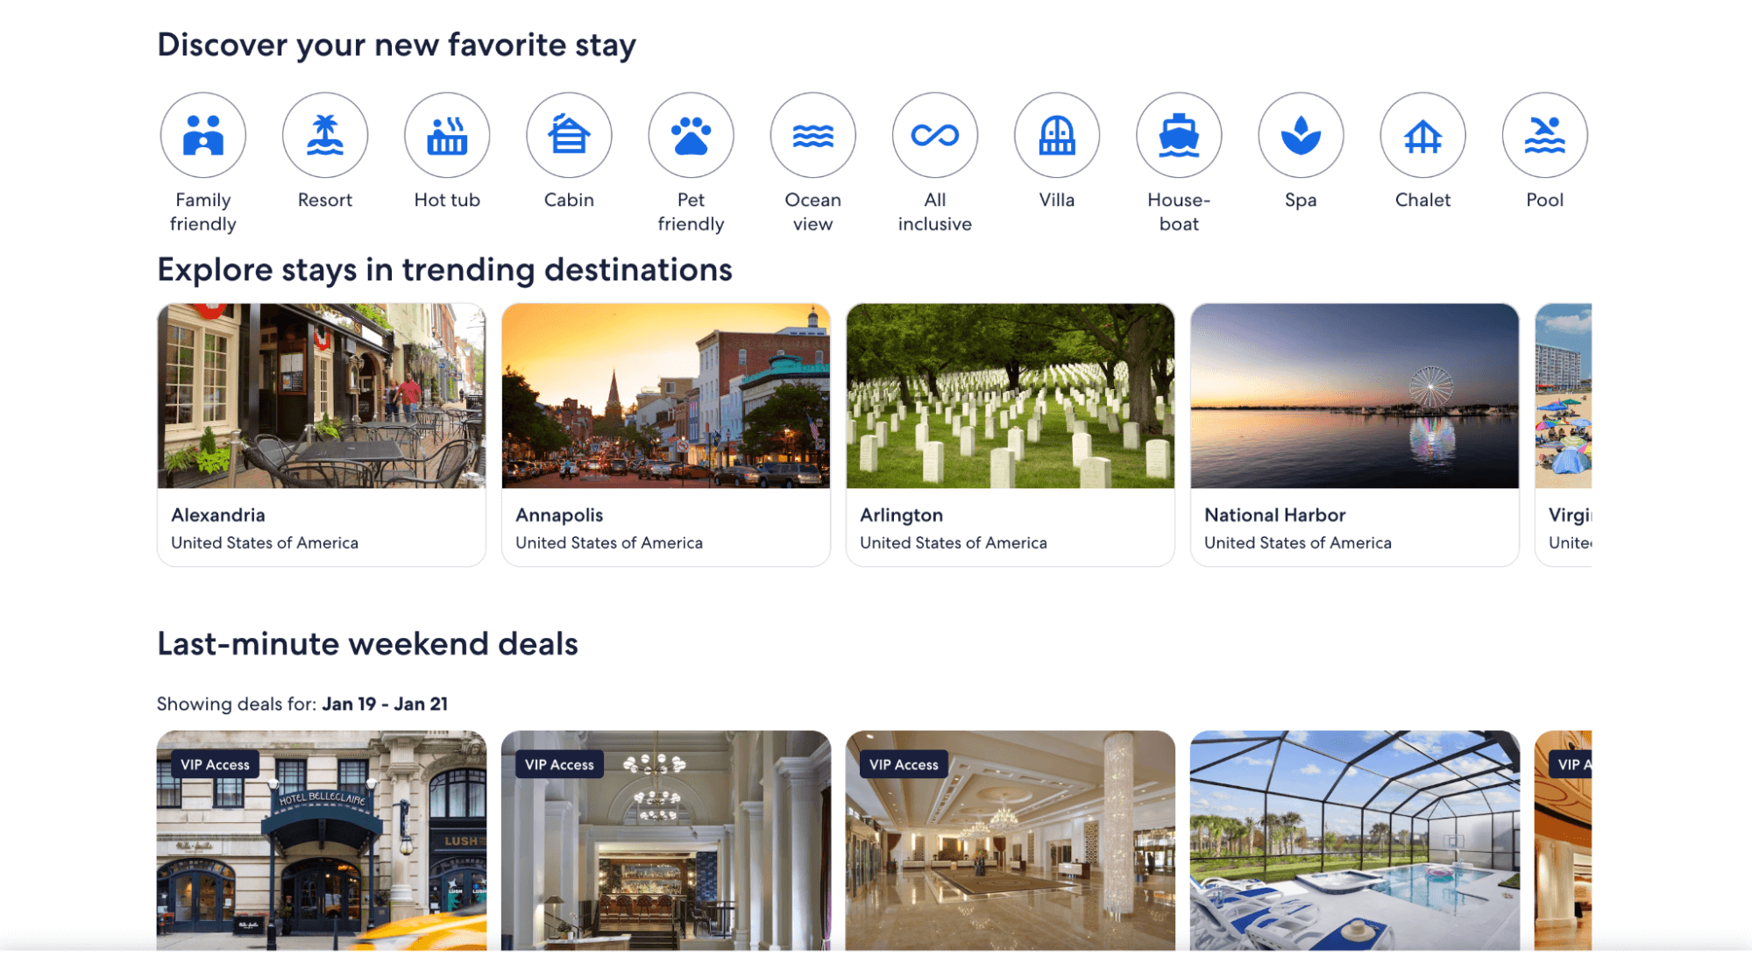Select the Family friendly filter icon

[202, 134]
